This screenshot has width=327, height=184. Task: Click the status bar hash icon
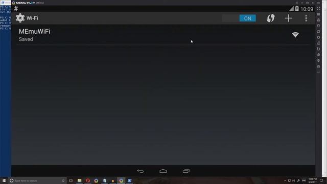(16, 9)
